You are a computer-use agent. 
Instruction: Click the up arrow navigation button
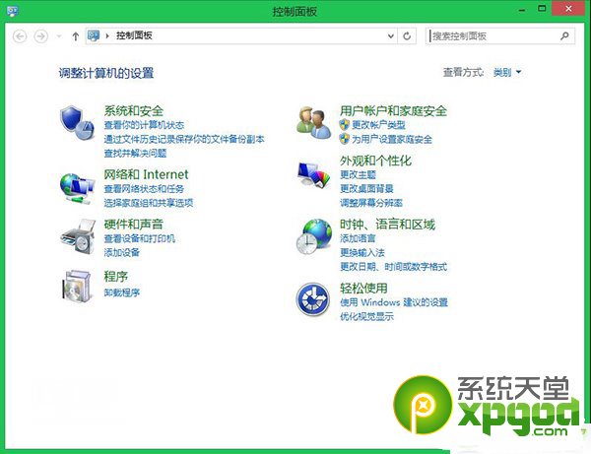click(x=76, y=36)
